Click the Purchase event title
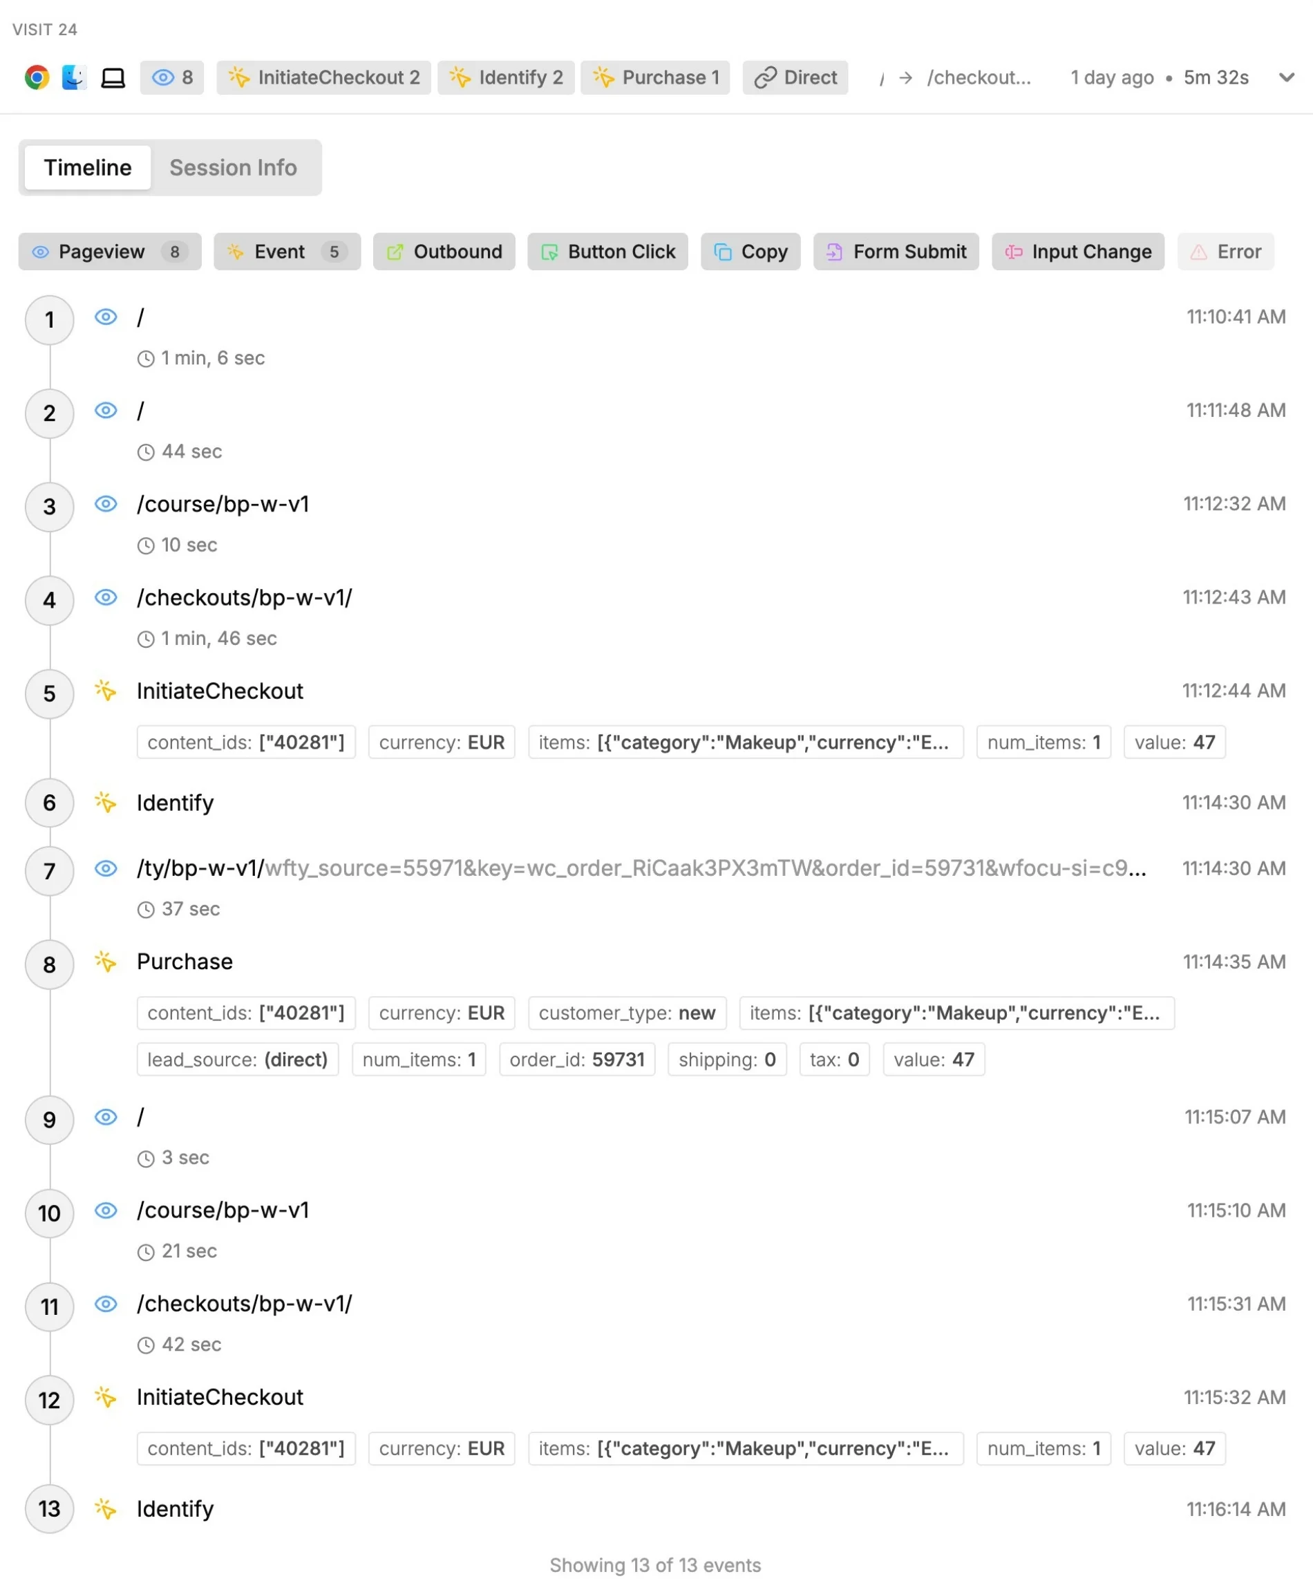This screenshot has width=1313, height=1590. click(x=185, y=962)
